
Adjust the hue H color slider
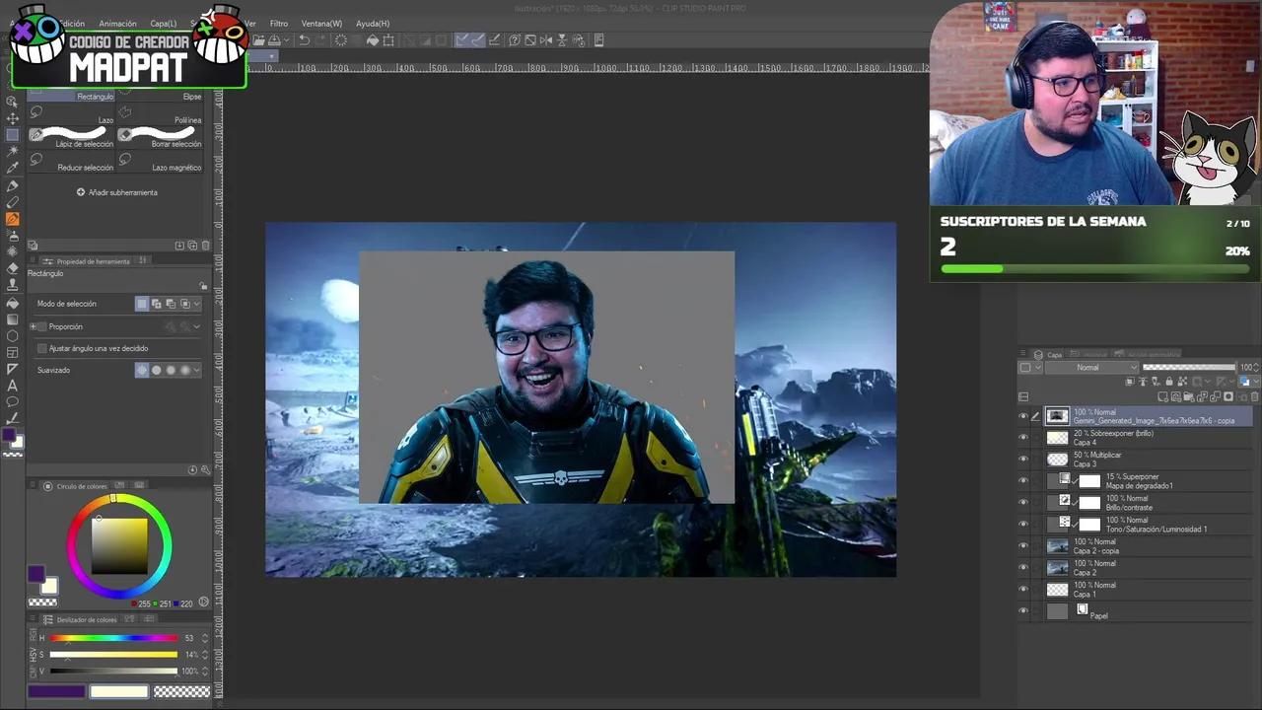(113, 638)
